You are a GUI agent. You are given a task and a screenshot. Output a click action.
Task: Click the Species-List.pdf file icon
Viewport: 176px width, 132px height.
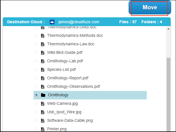click(43, 70)
